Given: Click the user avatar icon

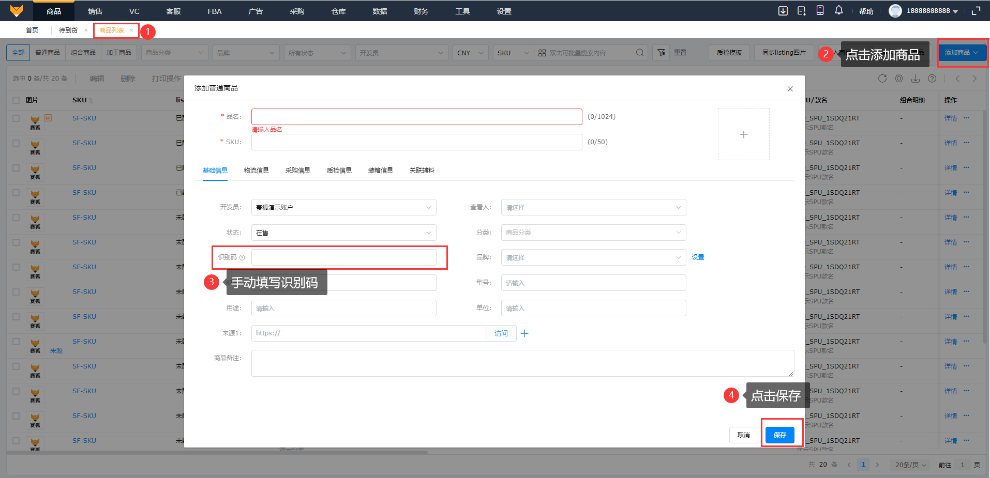Looking at the screenshot, I should 895,11.
